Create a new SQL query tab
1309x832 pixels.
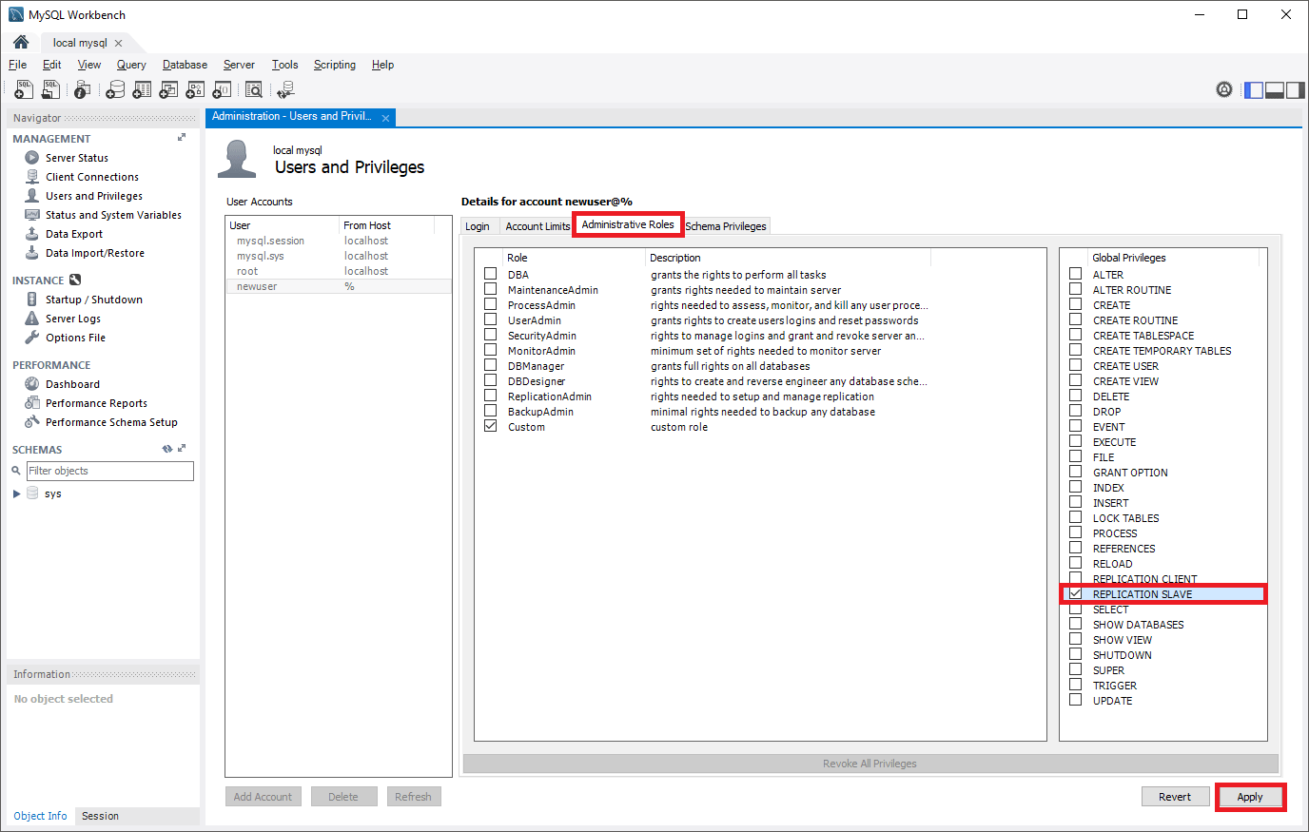pos(24,88)
